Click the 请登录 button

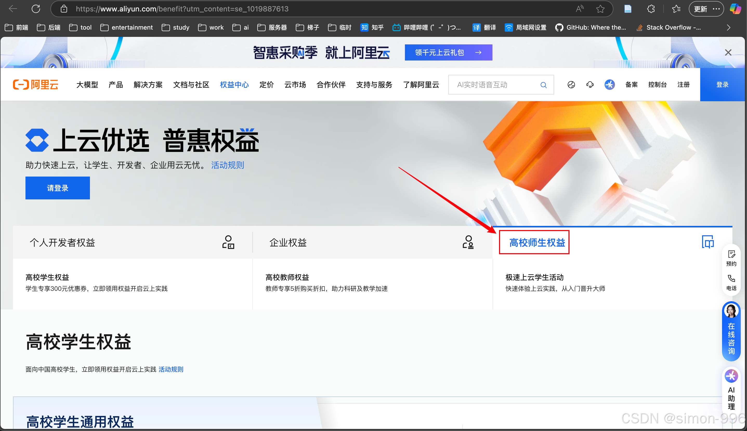[57, 188]
